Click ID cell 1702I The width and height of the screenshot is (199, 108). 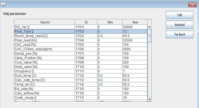click(86, 31)
